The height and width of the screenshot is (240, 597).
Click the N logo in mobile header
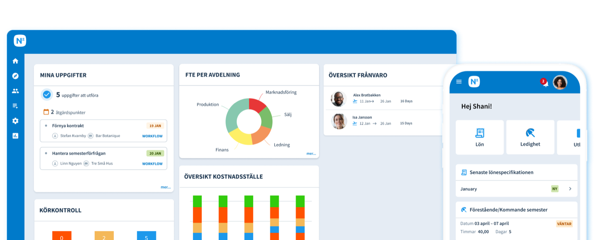474,82
